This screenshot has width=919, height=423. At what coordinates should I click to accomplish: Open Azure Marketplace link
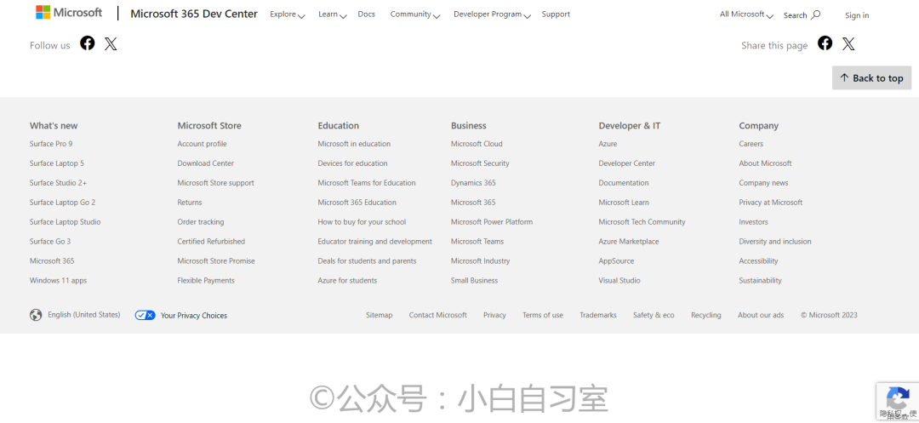click(x=628, y=242)
